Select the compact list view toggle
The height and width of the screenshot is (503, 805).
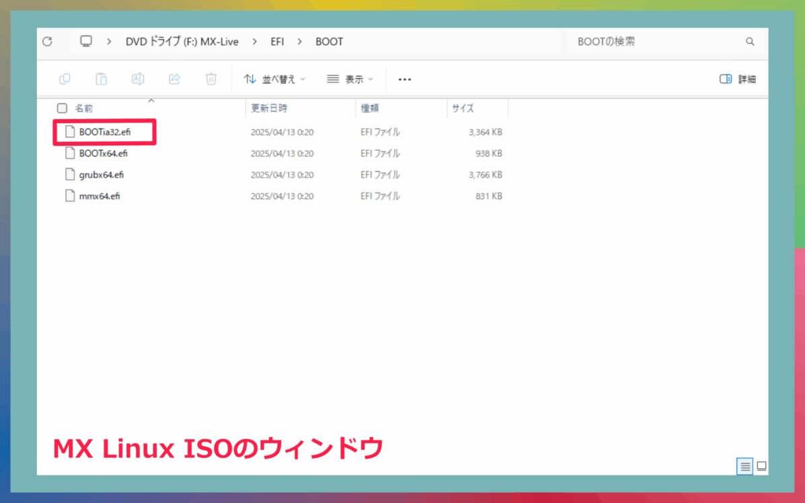click(x=744, y=466)
